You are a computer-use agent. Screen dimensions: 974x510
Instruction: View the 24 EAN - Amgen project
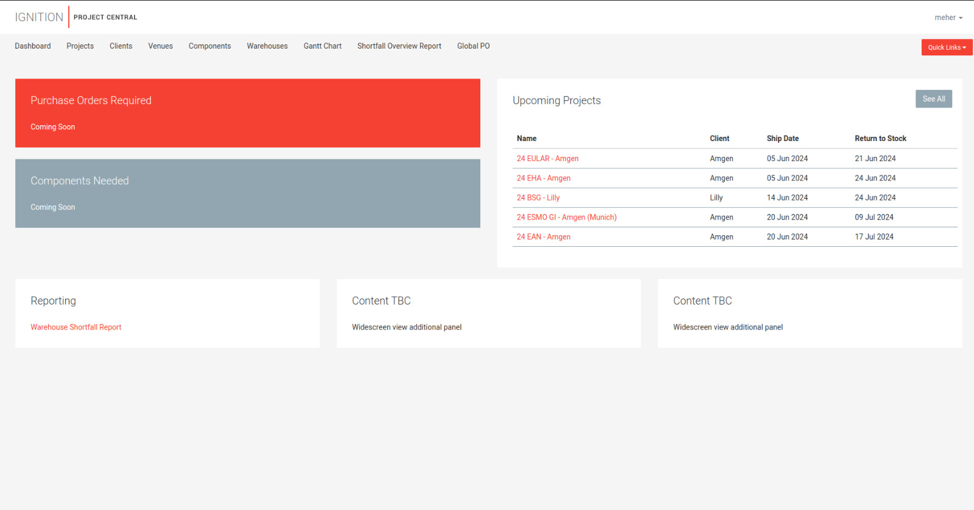[x=543, y=237]
